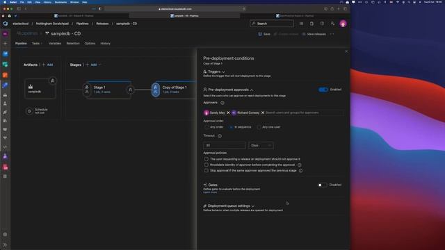
Task: Go to Releases breadcrumb
Action: (x=102, y=24)
